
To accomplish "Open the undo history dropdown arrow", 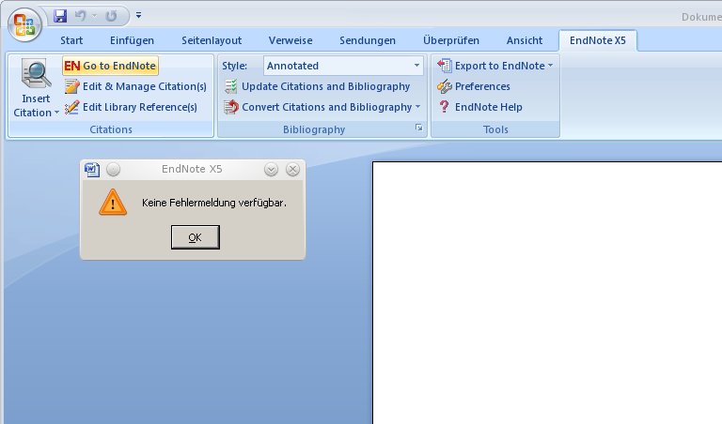I will point(94,16).
